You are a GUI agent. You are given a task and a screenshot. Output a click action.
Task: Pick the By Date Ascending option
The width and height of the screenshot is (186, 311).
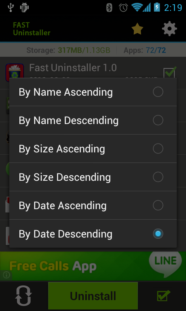(x=93, y=205)
